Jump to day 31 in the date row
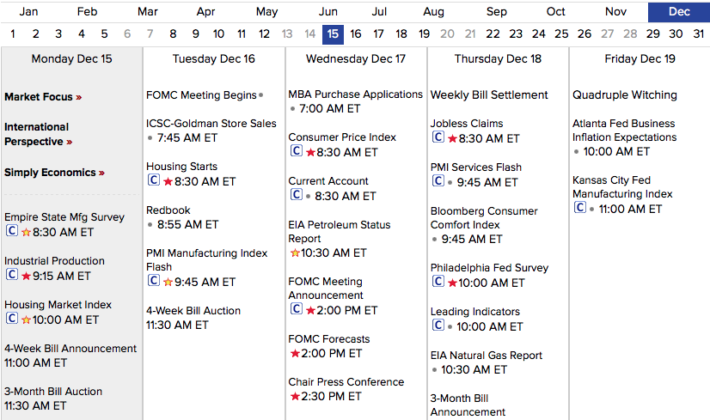The width and height of the screenshot is (710, 420). 698,34
